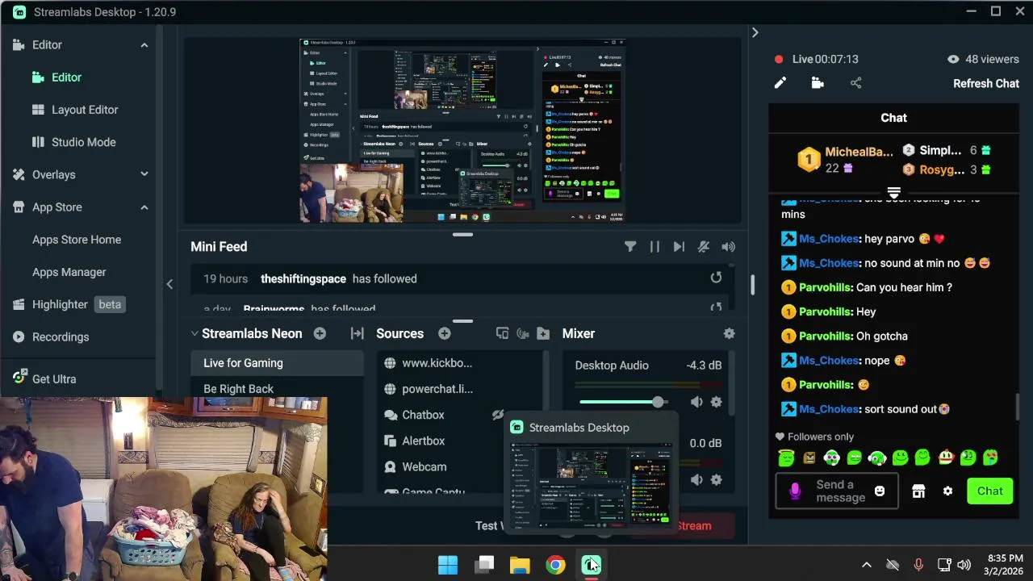Screen dimensions: 1033x581
Task: Mute Desktop Audio in the Mixer
Action: pyautogui.click(x=696, y=402)
